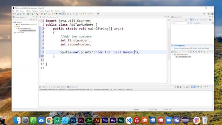Click Remove All Terminated Launches in Console

(180, 87)
